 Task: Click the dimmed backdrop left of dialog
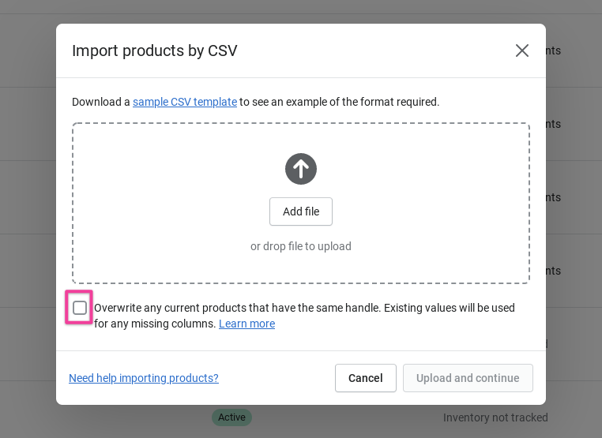point(28,237)
